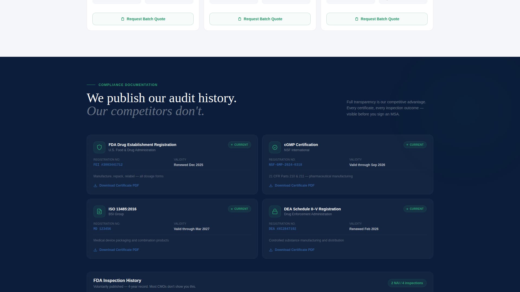The width and height of the screenshot is (520, 292).
Task: Download the ISO 13485 Certificate PDF
Action: click(119, 250)
